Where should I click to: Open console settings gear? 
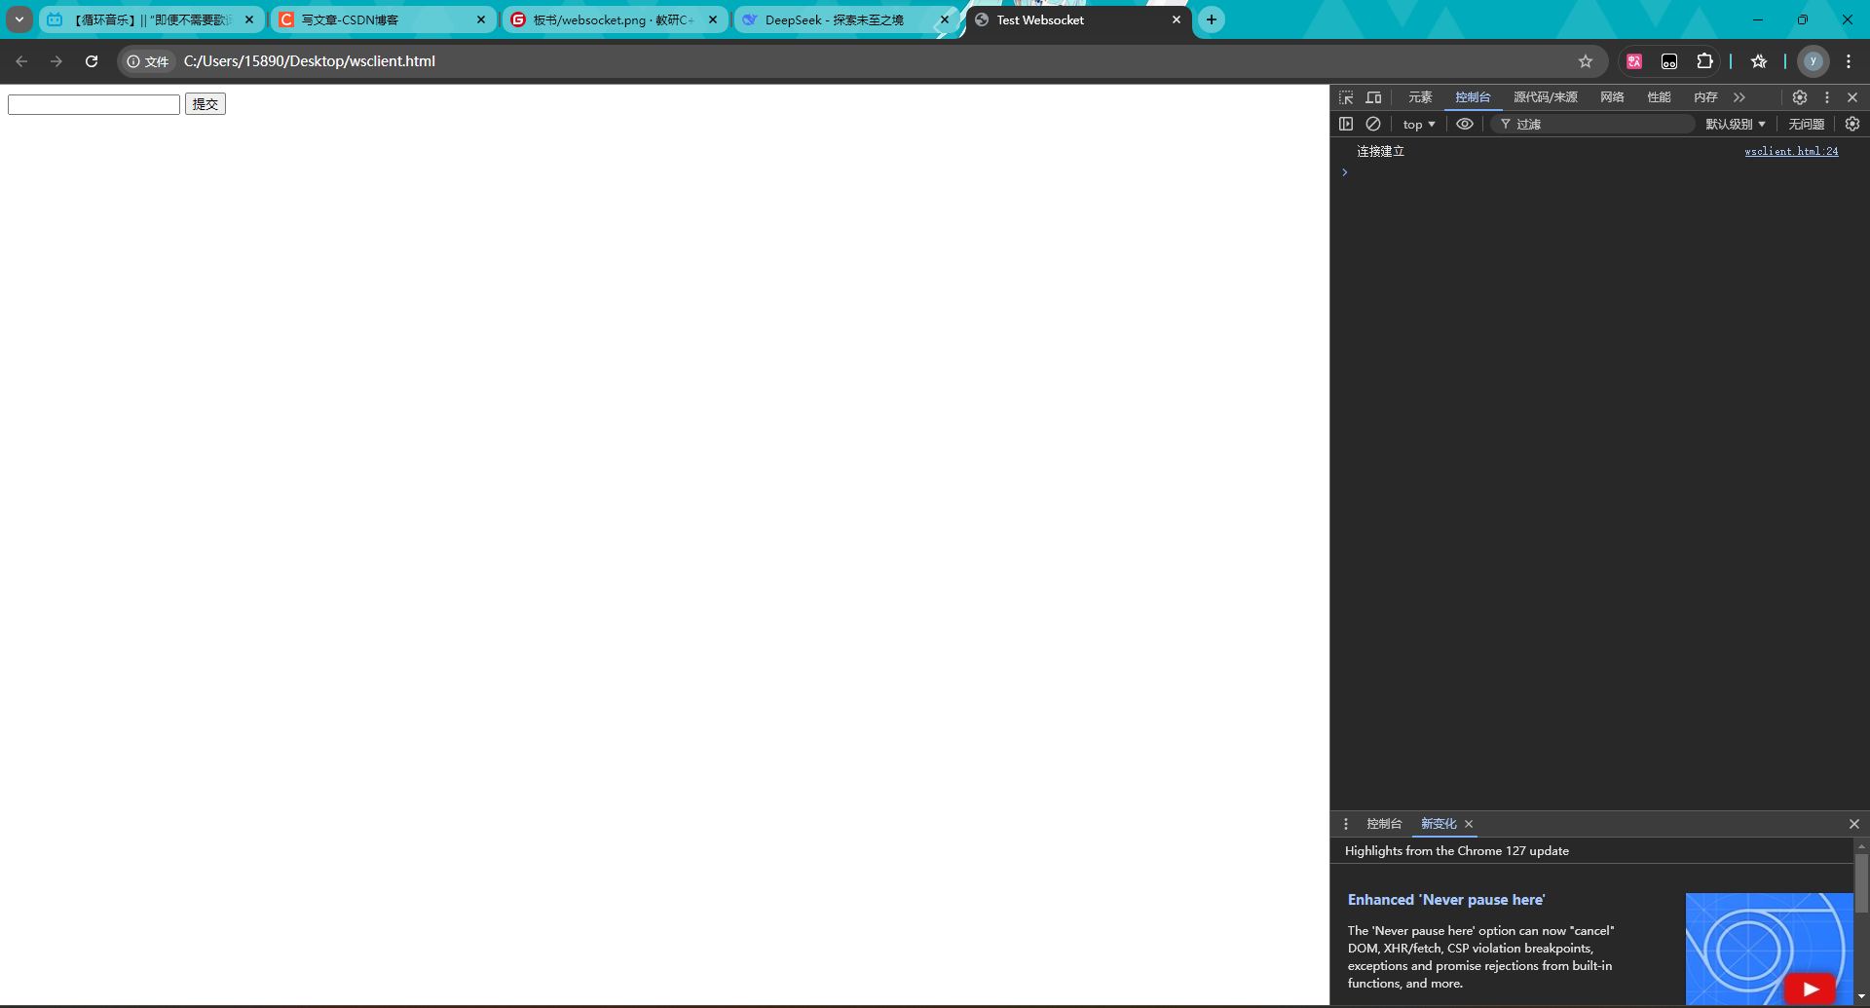pos(1852,124)
